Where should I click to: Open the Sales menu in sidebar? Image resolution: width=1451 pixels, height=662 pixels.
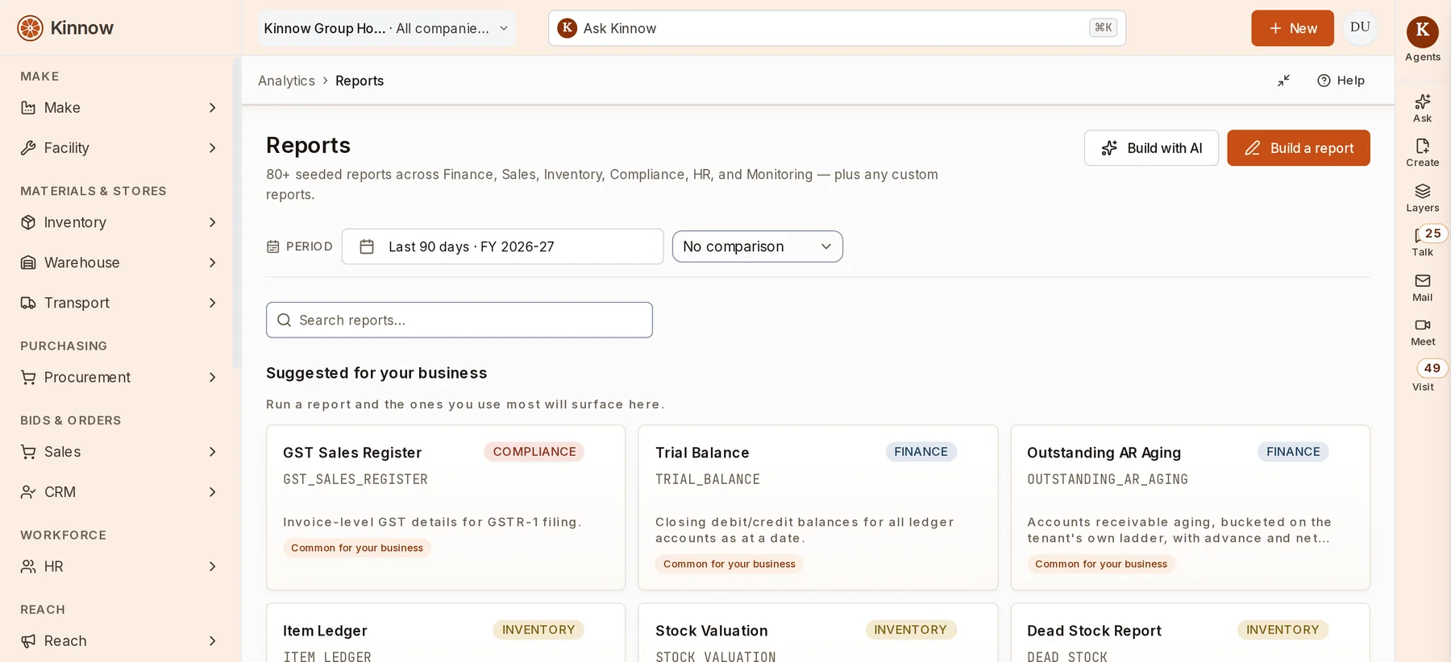pos(121,452)
